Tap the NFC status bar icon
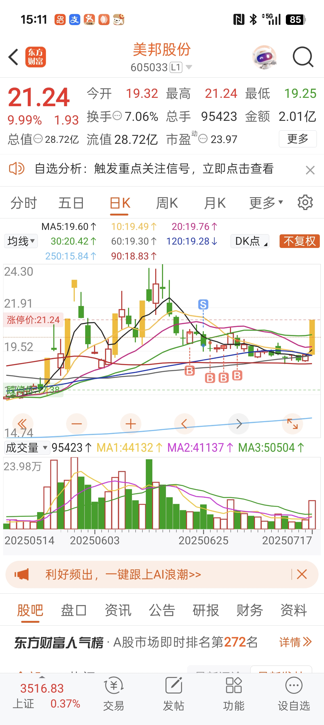The width and height of the screenshot is (324, 725). pyautogui.click(x=239, y=19)
